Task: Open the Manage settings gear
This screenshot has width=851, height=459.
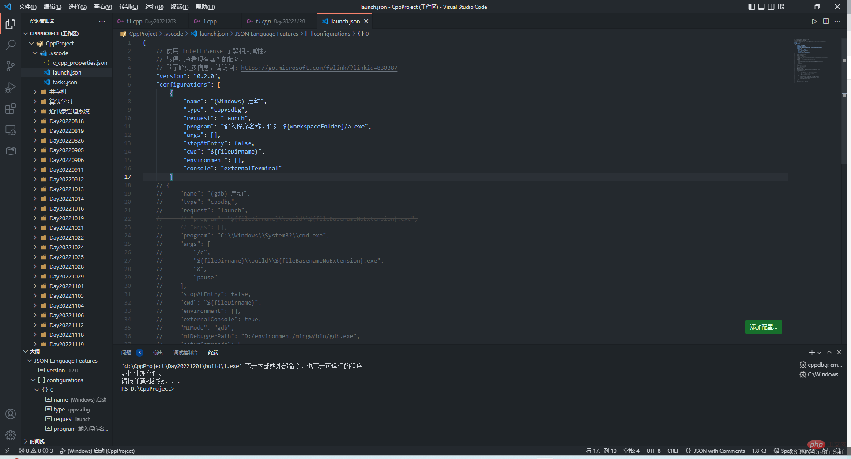Action: 11,435
